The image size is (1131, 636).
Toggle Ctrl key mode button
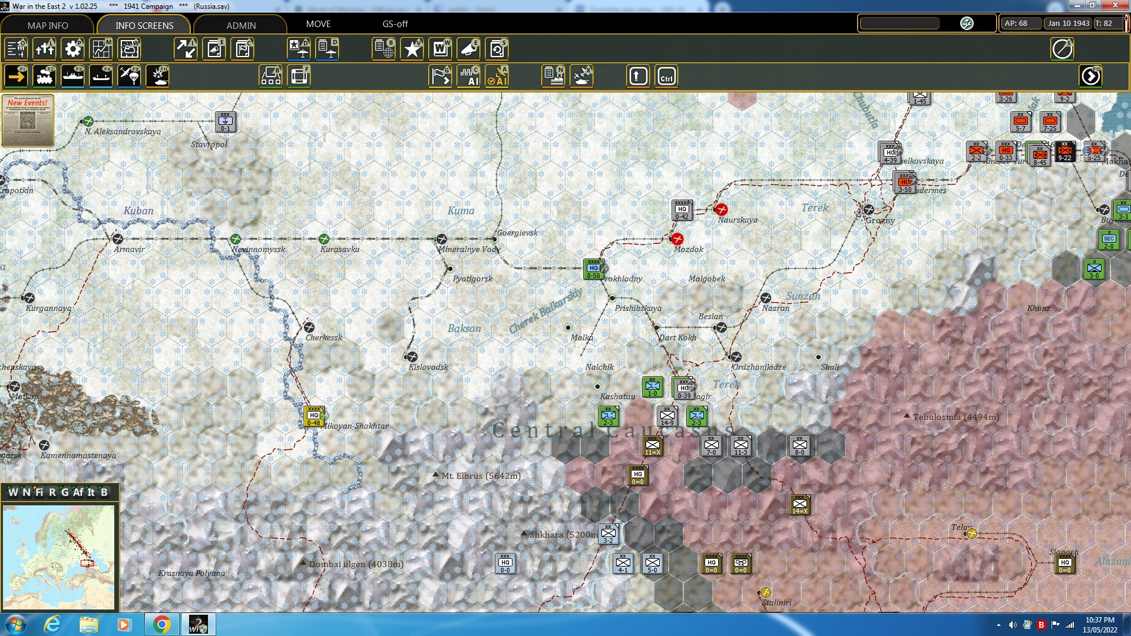(666, 77)
